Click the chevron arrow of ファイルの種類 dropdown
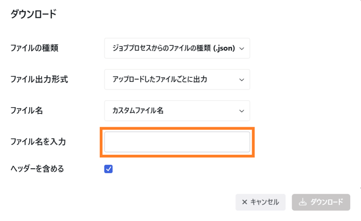The image size is (361, 221). click(241, 49)
